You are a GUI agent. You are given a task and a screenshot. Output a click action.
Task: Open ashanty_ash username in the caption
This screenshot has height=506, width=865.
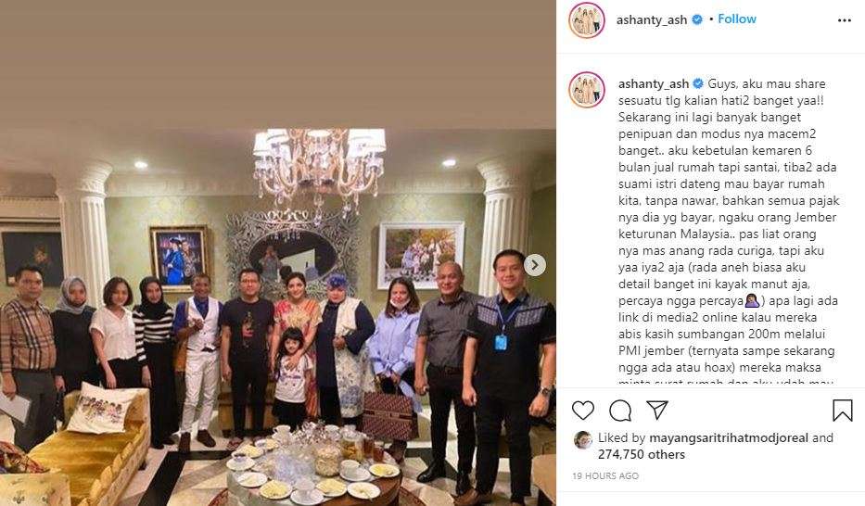point(654,83)
